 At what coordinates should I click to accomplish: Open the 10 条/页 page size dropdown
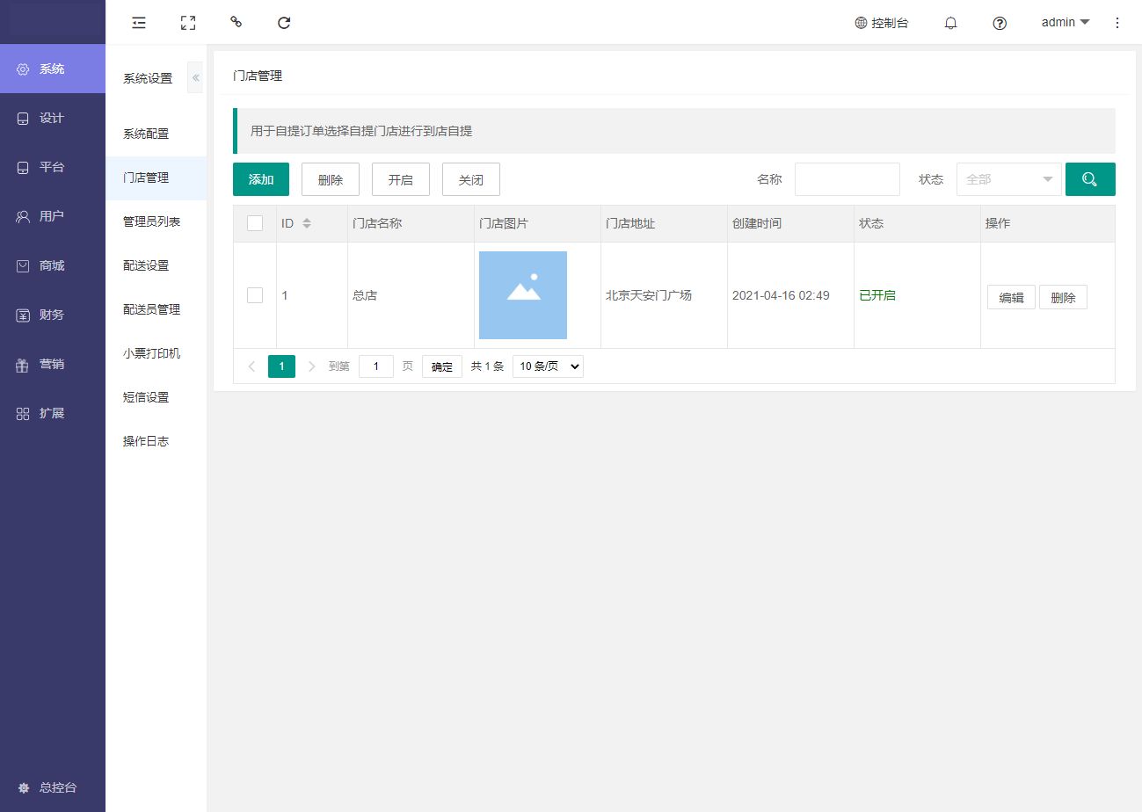pyautogui.click(x=548, y=366)
